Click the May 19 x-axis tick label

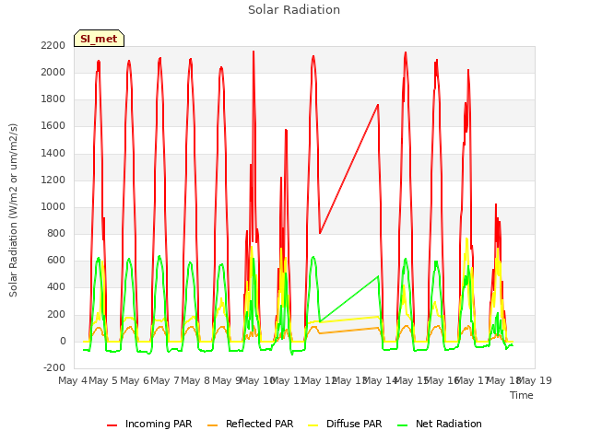coord(535,380)
